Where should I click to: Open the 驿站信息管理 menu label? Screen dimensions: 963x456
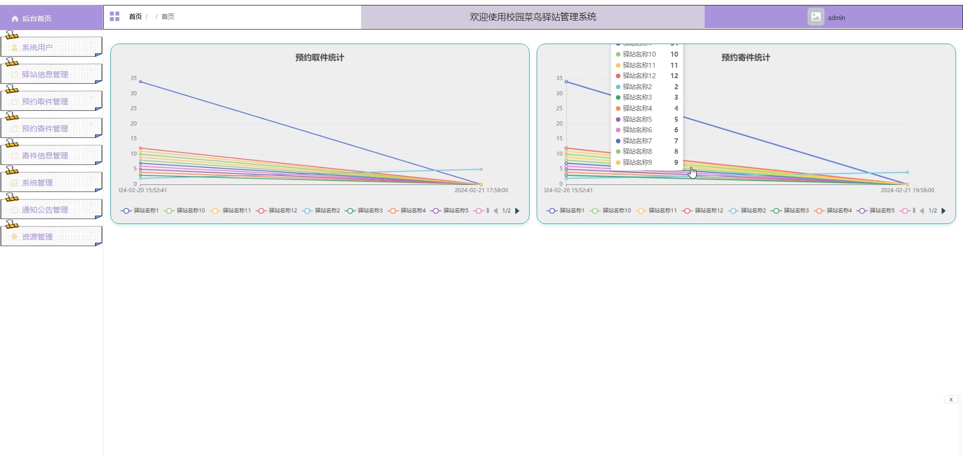click(45, 75)
